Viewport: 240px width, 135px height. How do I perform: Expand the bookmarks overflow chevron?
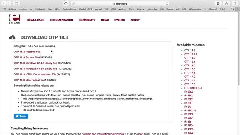232,9
